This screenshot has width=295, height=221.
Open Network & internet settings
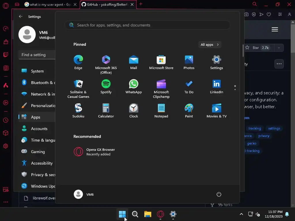[37, 94]
